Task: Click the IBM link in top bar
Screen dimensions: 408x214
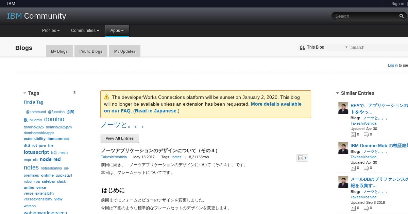Action: click(x=11, y=4)
